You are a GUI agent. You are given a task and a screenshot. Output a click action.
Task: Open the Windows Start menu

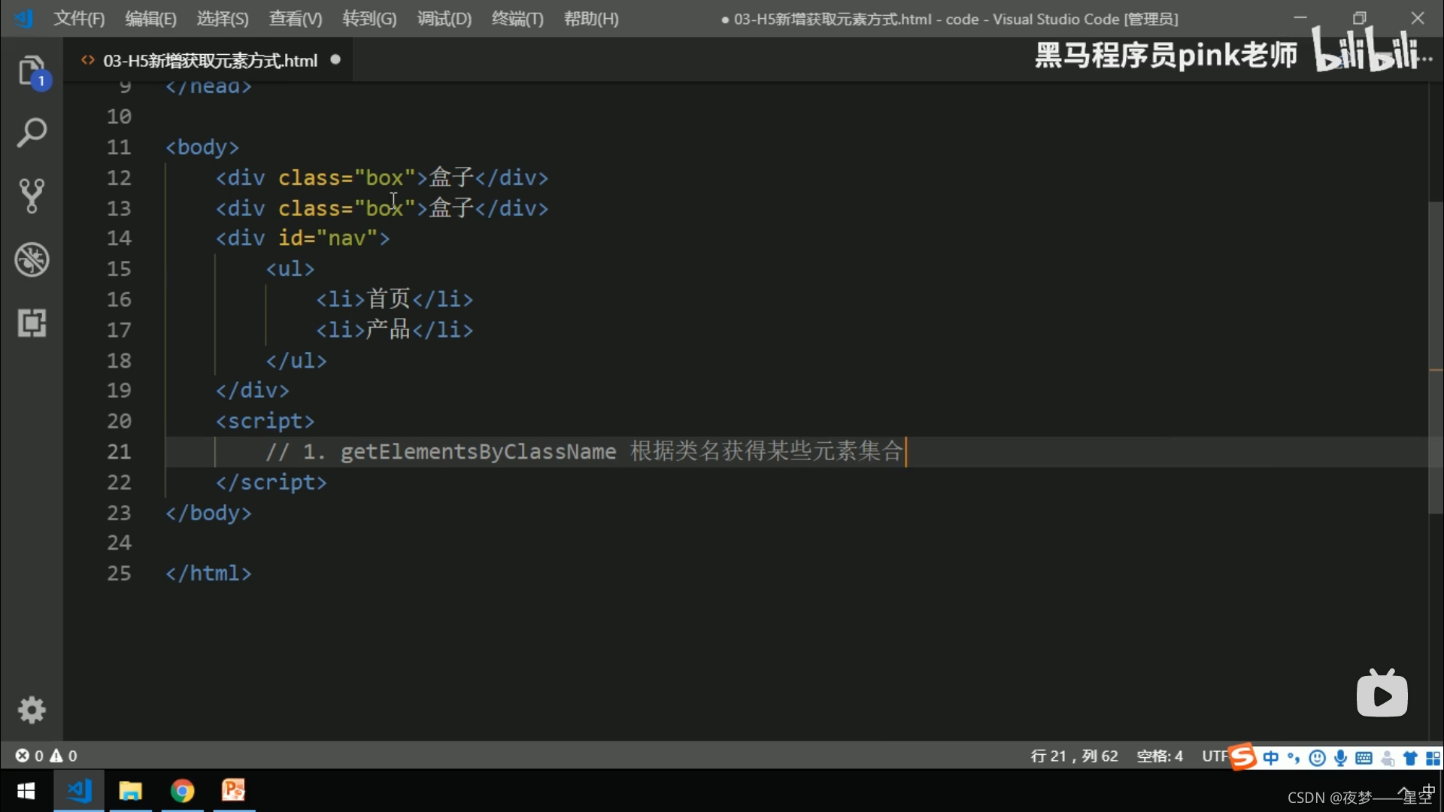pyautogui.click(x=26, y=791)
